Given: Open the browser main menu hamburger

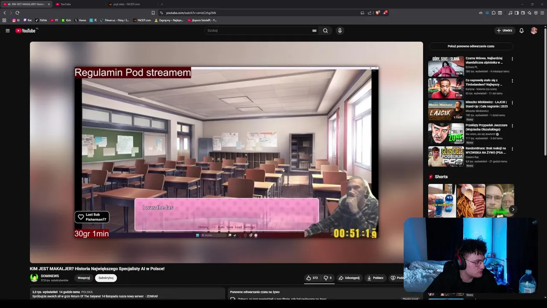Looking at the screenshot, I should (542, 13).
